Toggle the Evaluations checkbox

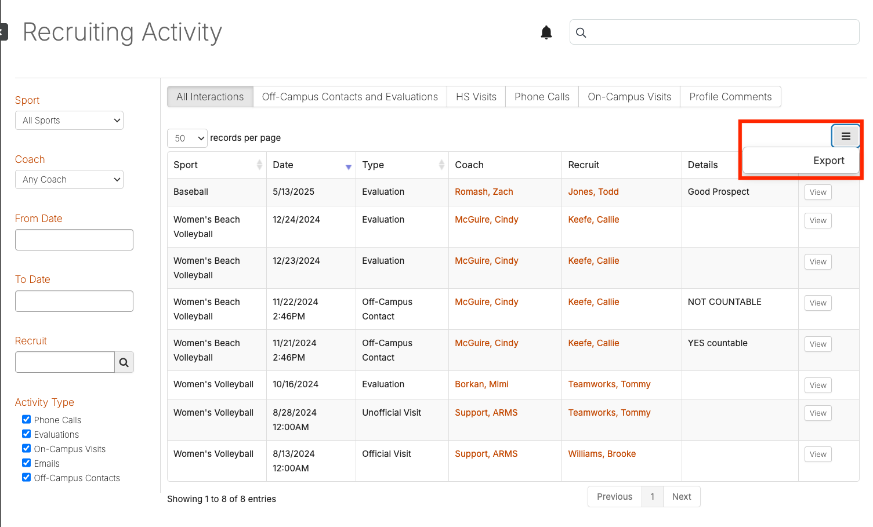click(27, 434)
